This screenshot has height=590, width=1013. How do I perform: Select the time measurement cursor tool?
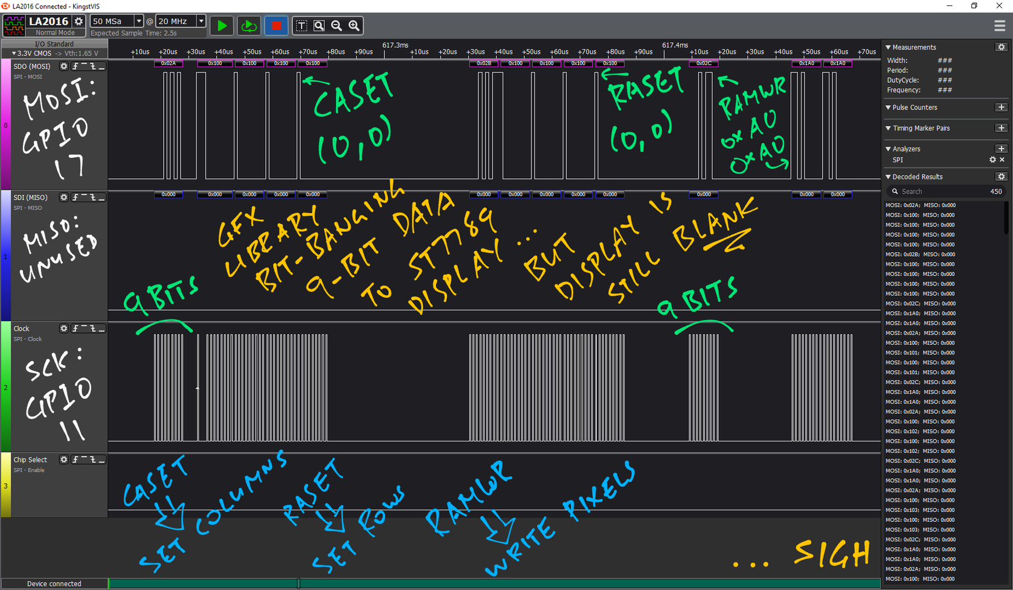coord(301,25)
